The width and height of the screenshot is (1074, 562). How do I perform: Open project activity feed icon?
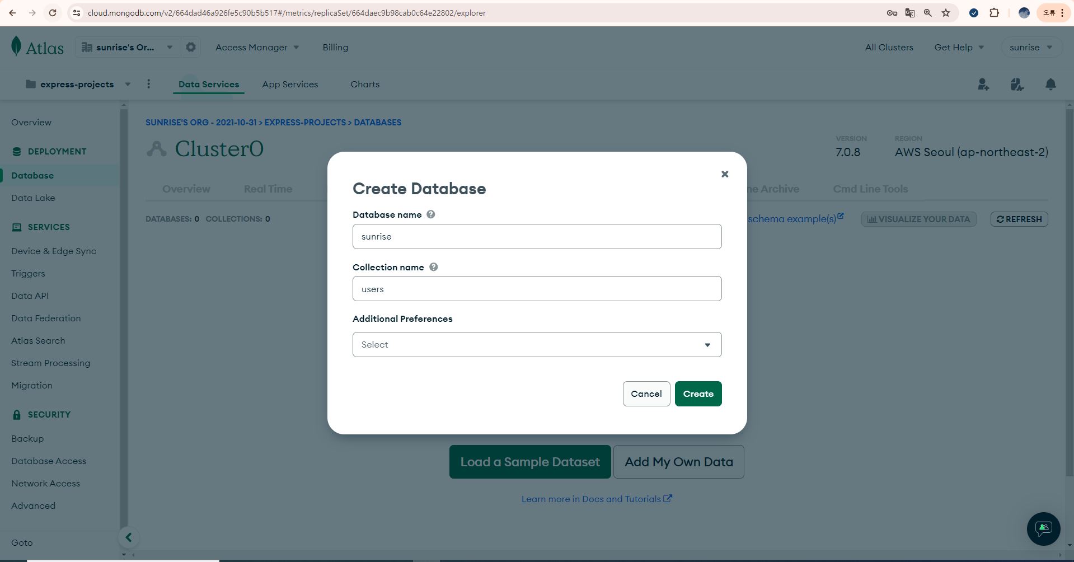pyautogui.click(x=1017, y=84)
